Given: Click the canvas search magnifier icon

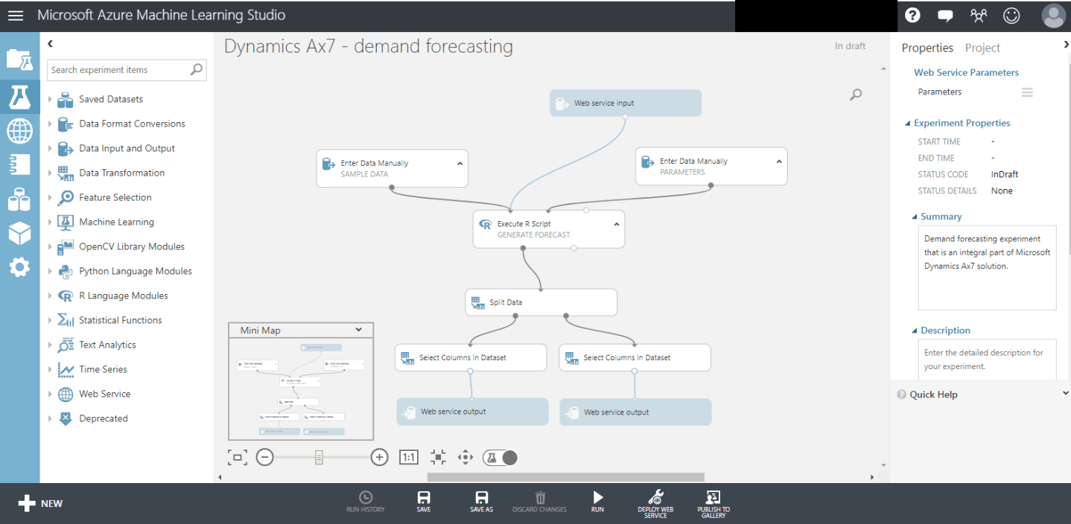Looking at the screenshot, I should 856,95.
